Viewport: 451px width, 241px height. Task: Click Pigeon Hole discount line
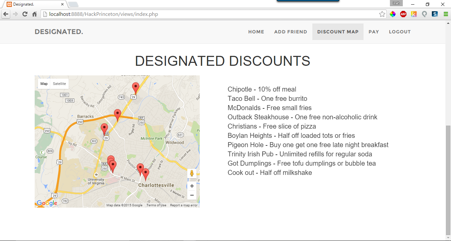click(x=308, y=145)
